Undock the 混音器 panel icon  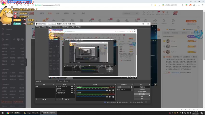tap(115, 85)
